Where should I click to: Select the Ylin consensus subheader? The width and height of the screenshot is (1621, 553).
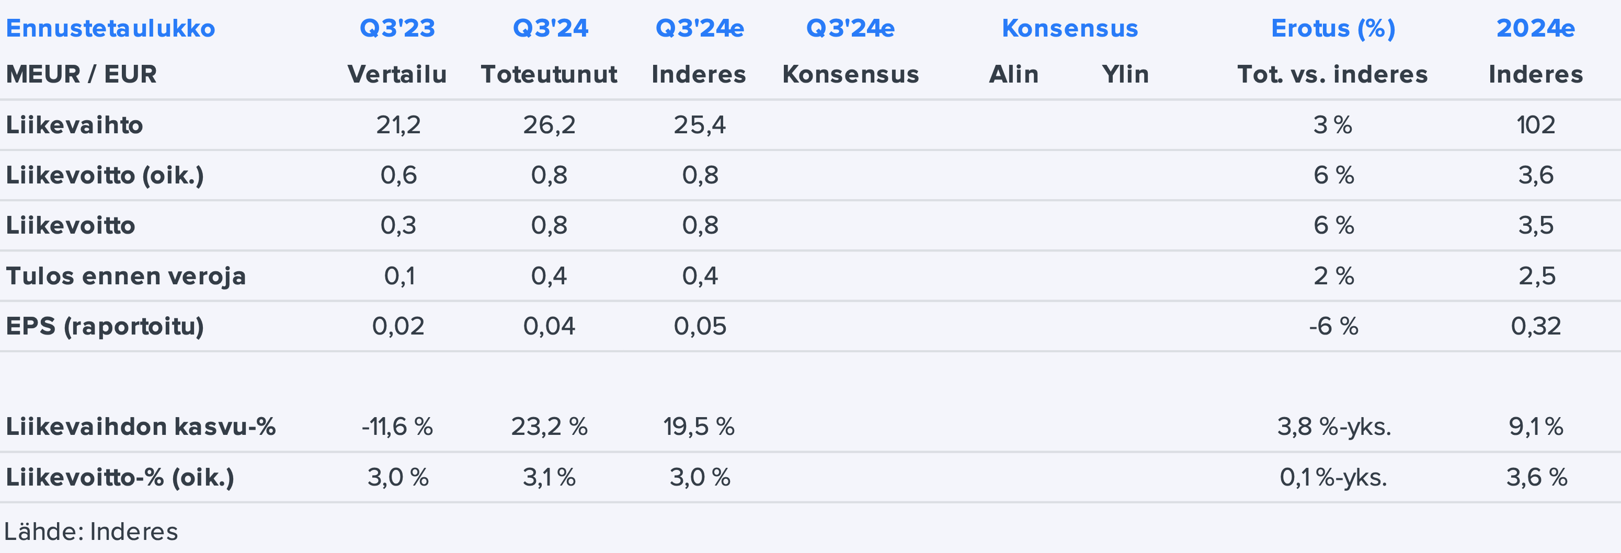(x=1125, y=74)
